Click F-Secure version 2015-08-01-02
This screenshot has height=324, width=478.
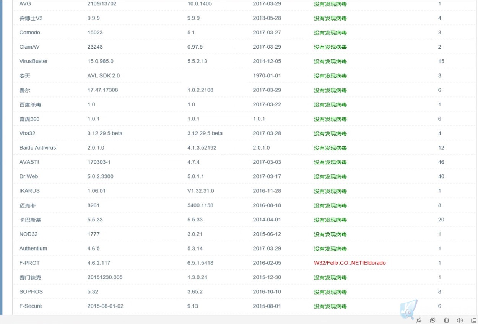click(x=105, y=306)
